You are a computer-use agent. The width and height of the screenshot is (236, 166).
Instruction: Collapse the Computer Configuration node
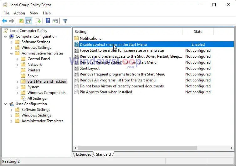pyautogui.click(x=6, y=36)
